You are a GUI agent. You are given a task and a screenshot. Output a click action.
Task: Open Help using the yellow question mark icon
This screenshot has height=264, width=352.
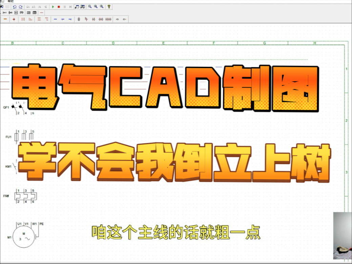click(109, 6)
